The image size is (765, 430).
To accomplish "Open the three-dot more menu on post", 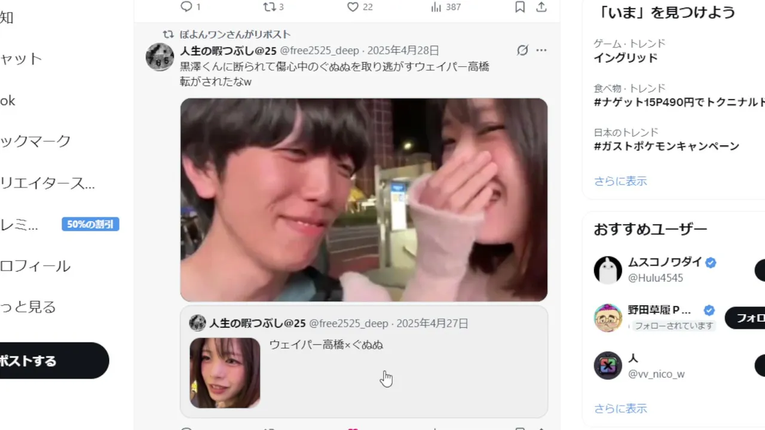I will tap(541, 50).
